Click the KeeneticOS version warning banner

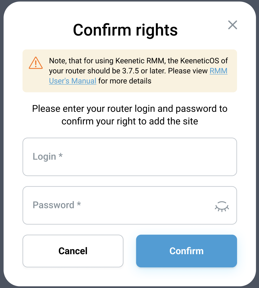coord(129,70)
